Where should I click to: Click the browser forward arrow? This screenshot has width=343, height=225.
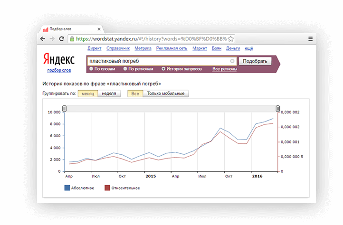pos(52,39)
